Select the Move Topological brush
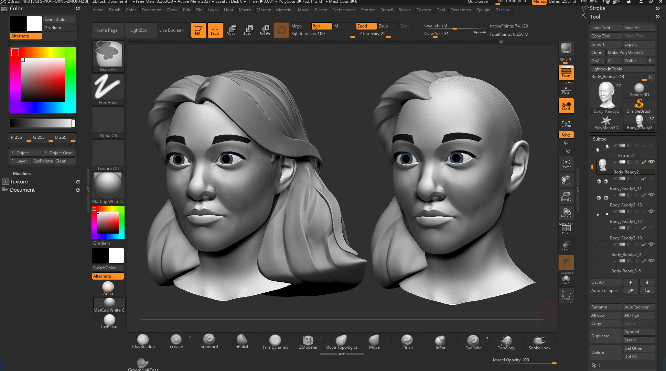The height and width of the screenshot is (371, 666). [x=341, y=342]
